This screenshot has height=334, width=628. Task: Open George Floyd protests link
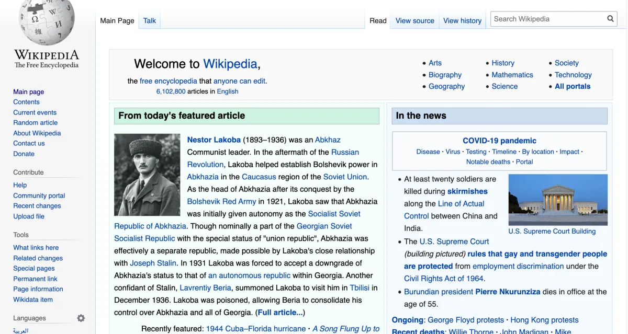click(466, 320)
